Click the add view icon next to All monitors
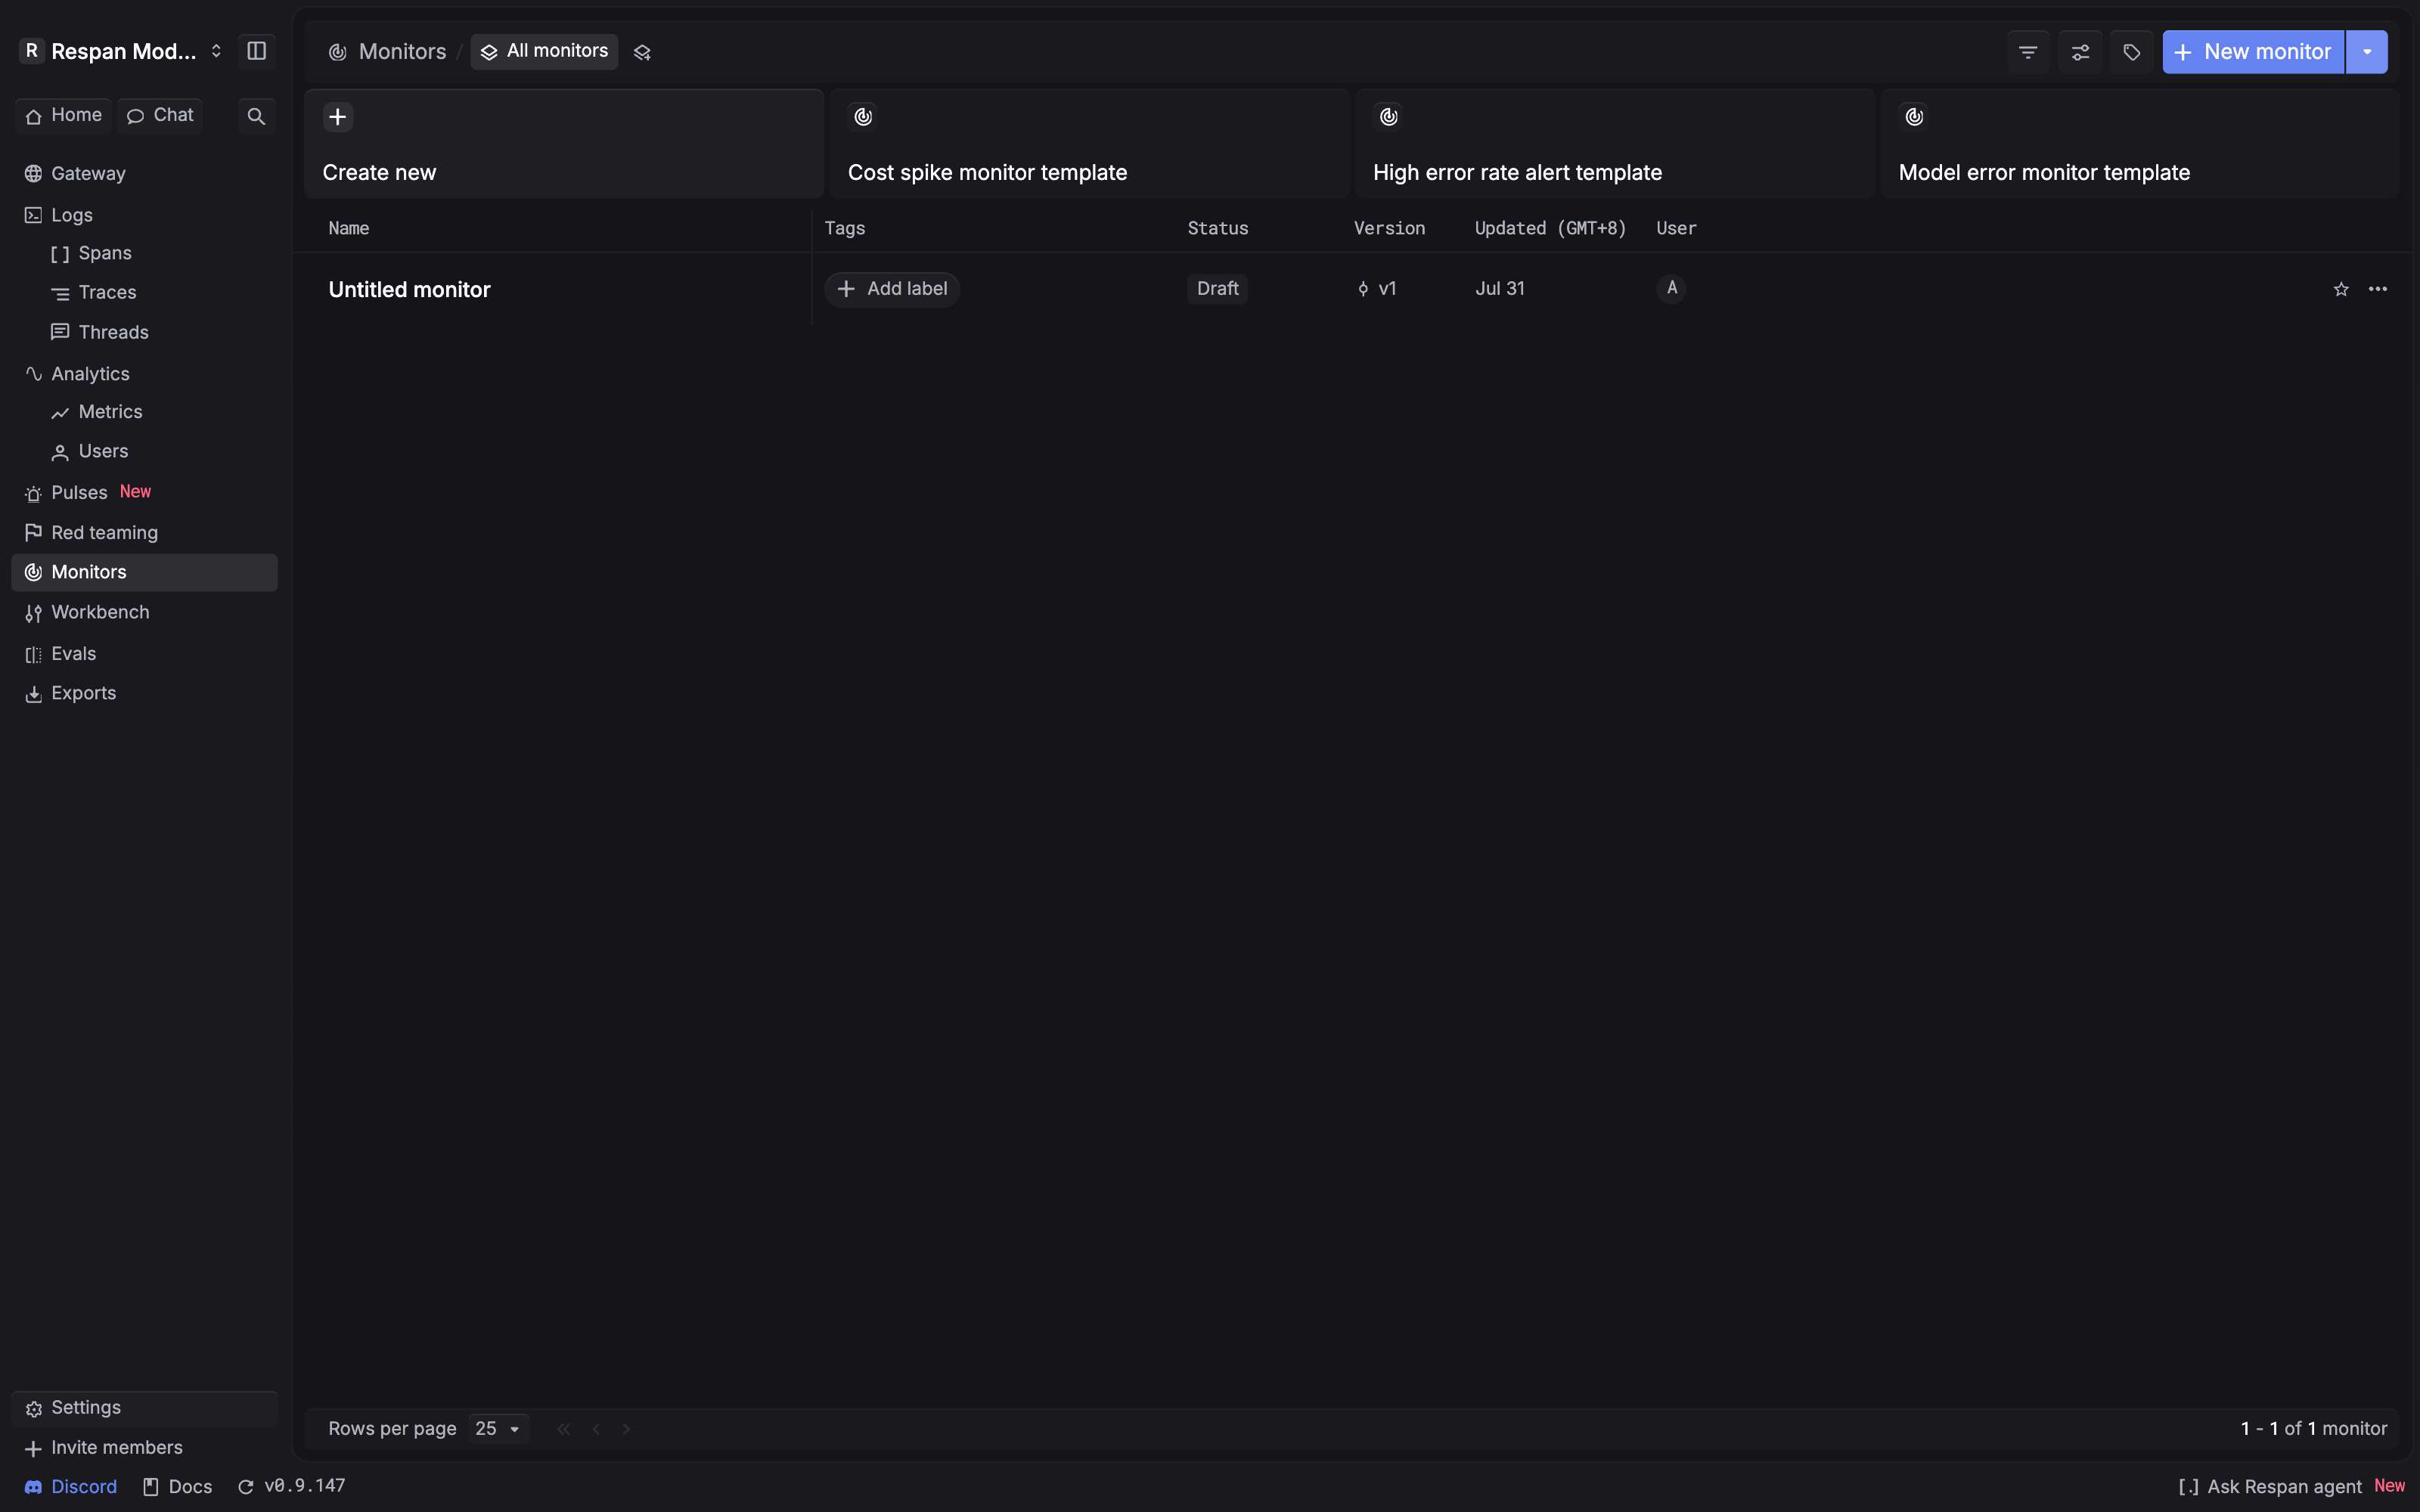2420x1512 pixels. click(642, 52)
